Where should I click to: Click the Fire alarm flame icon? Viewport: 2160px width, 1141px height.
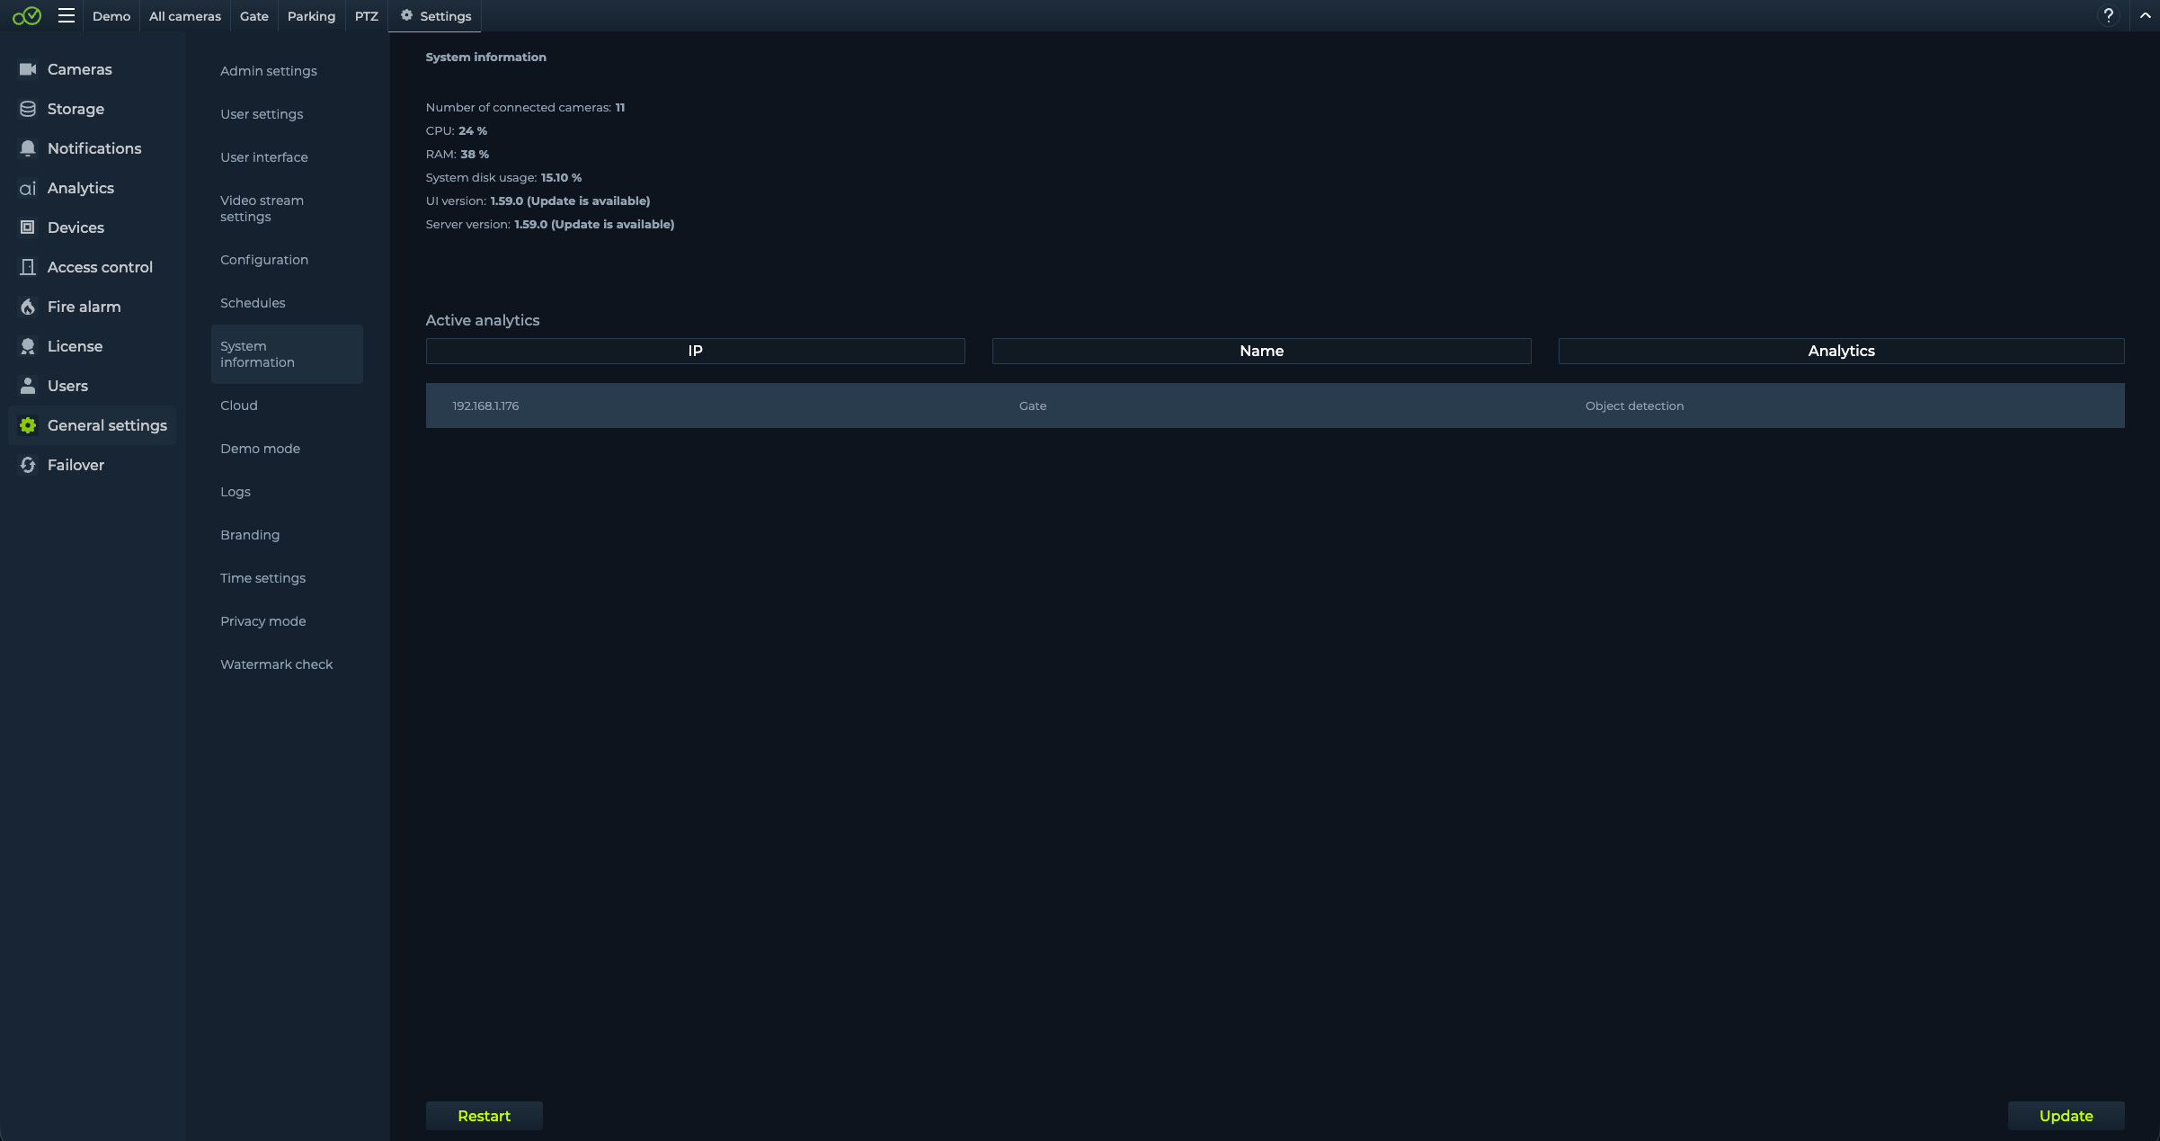[28, 307]
